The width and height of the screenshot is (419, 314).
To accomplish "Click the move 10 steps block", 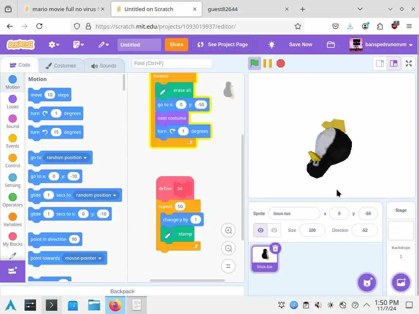I will [50, 95].
